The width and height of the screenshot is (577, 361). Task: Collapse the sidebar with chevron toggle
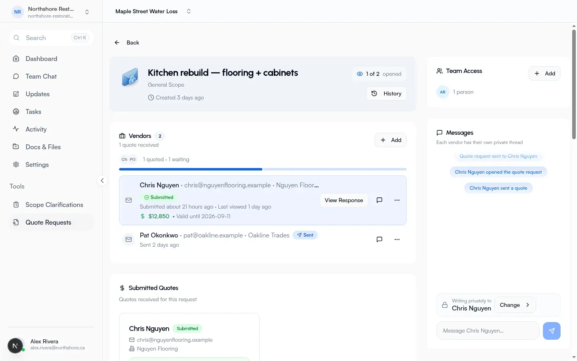click(x=102, y=180)
